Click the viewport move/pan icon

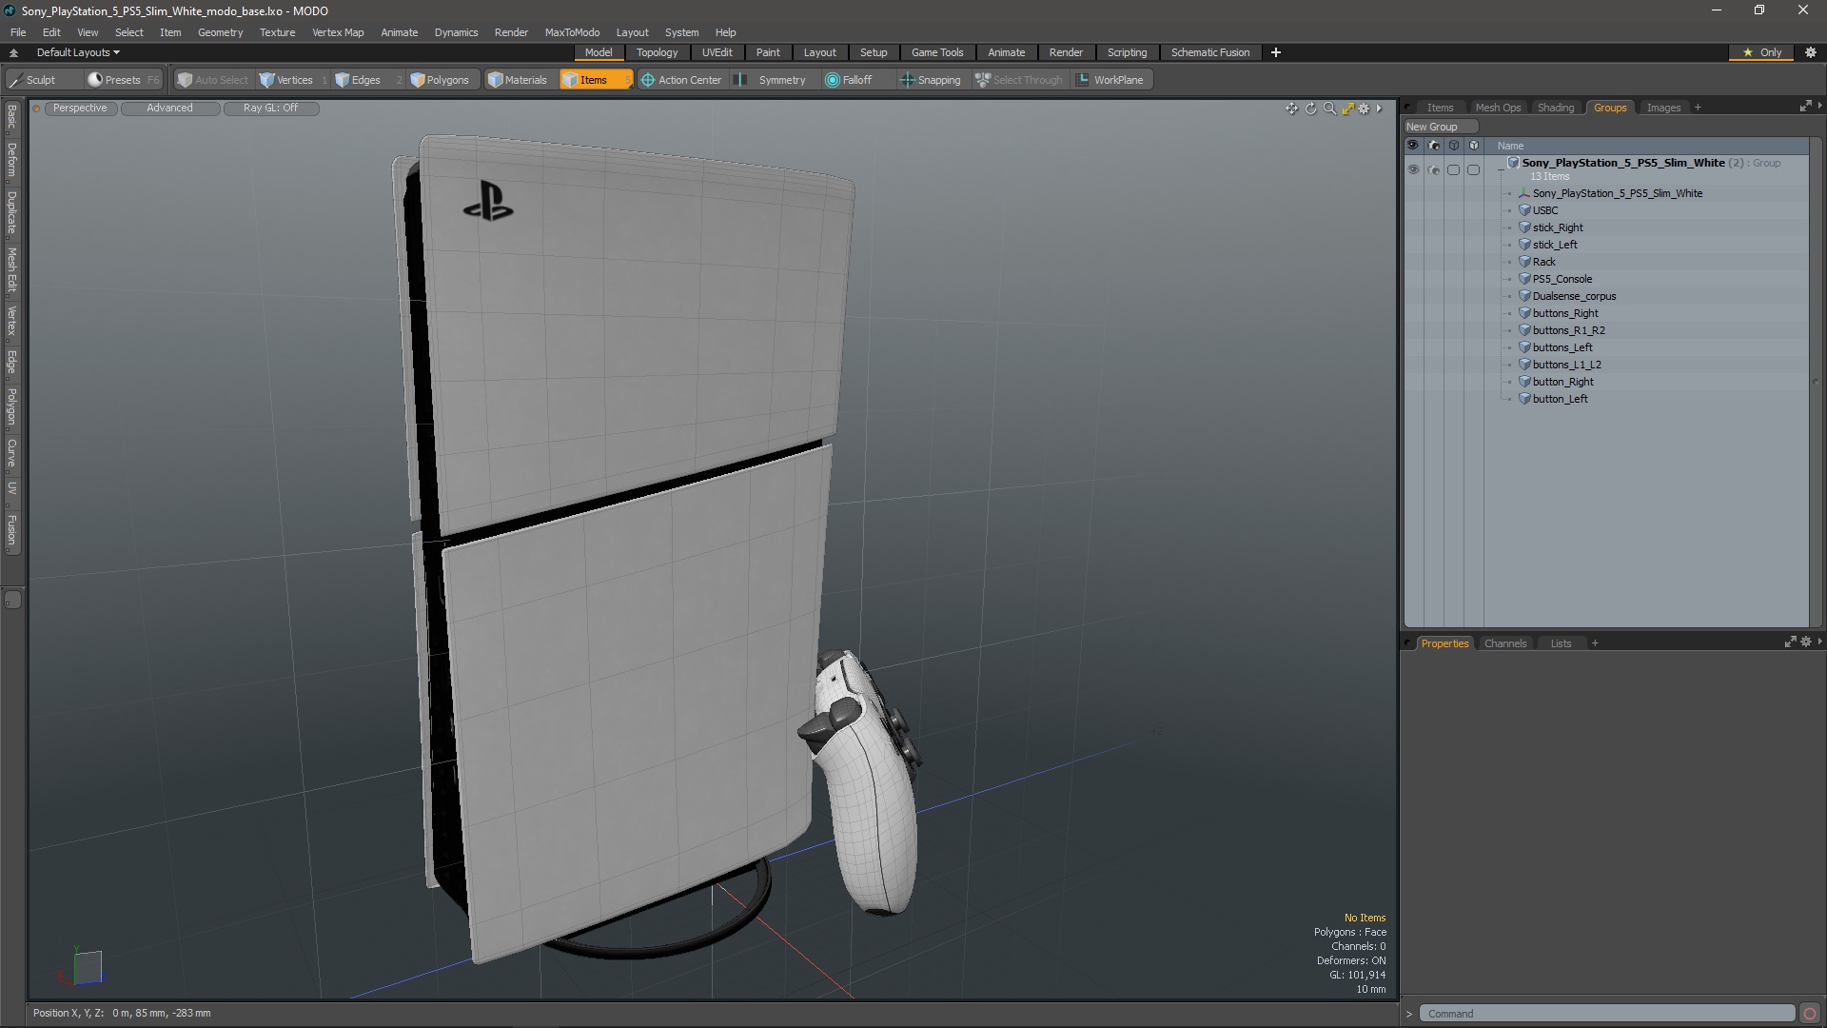(1291, 109)
